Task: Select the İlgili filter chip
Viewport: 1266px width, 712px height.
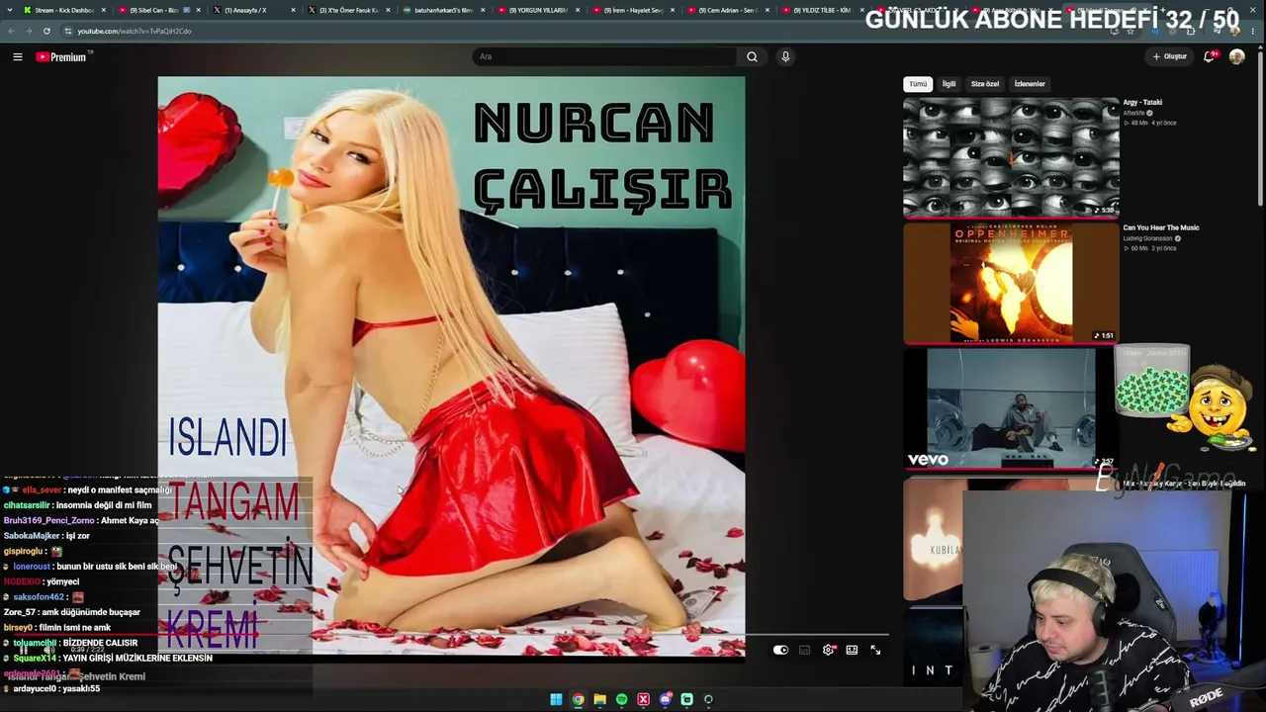Action: pos(949,84)
